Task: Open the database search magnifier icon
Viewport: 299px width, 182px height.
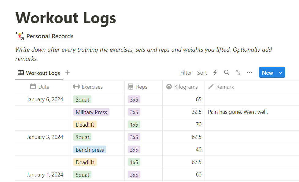Action: tap(227, 72)
